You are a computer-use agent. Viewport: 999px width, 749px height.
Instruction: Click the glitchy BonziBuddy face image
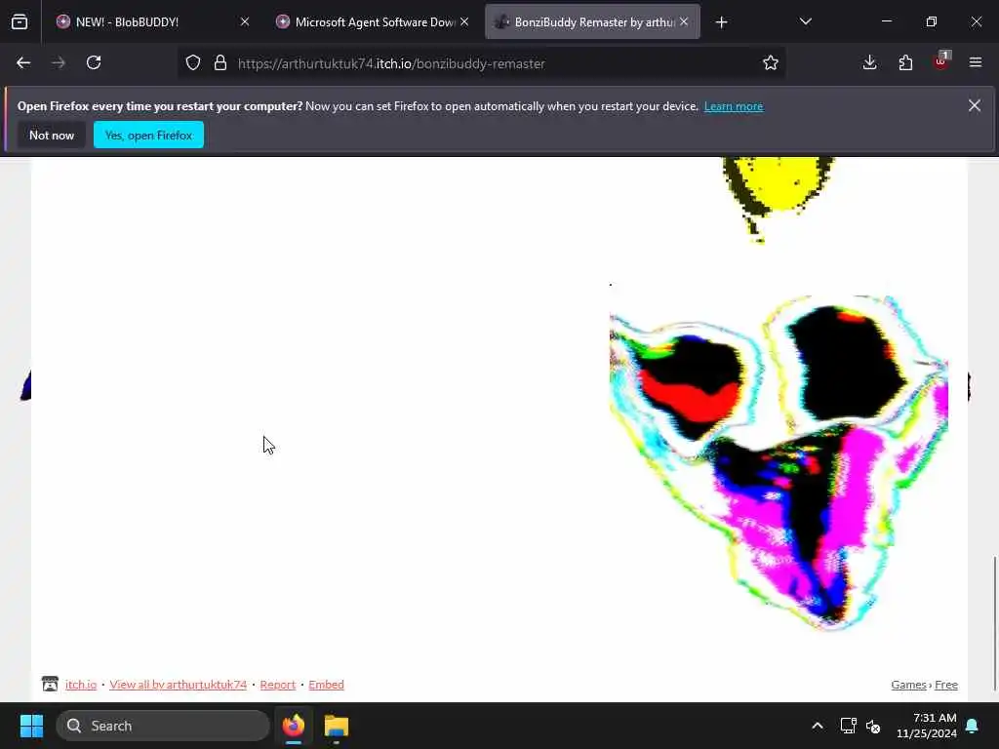tap(779, 461)
